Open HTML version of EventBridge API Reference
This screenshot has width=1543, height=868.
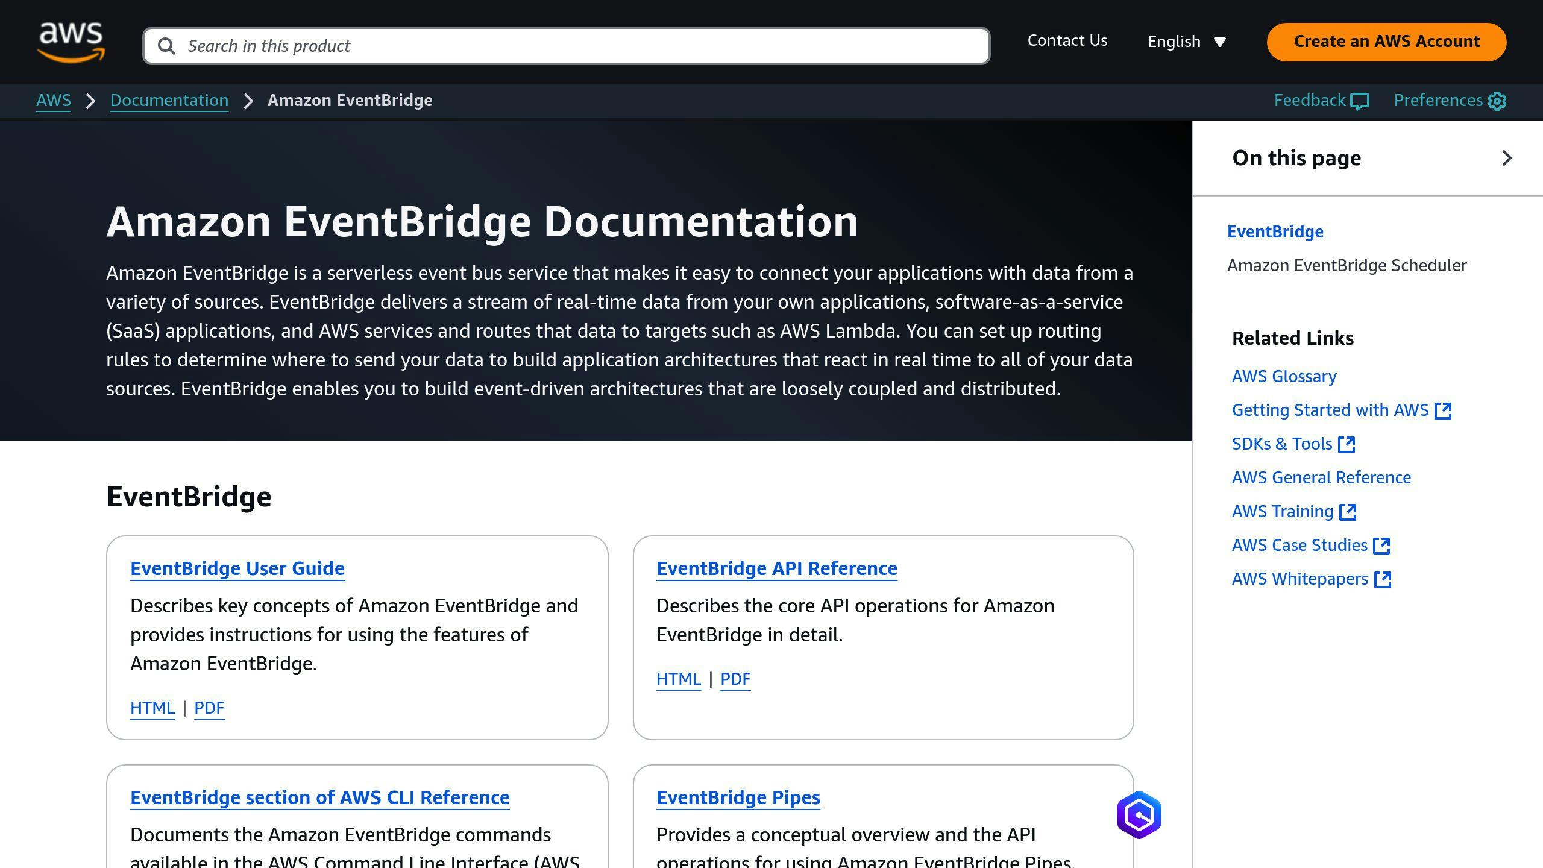pos(679,679)
